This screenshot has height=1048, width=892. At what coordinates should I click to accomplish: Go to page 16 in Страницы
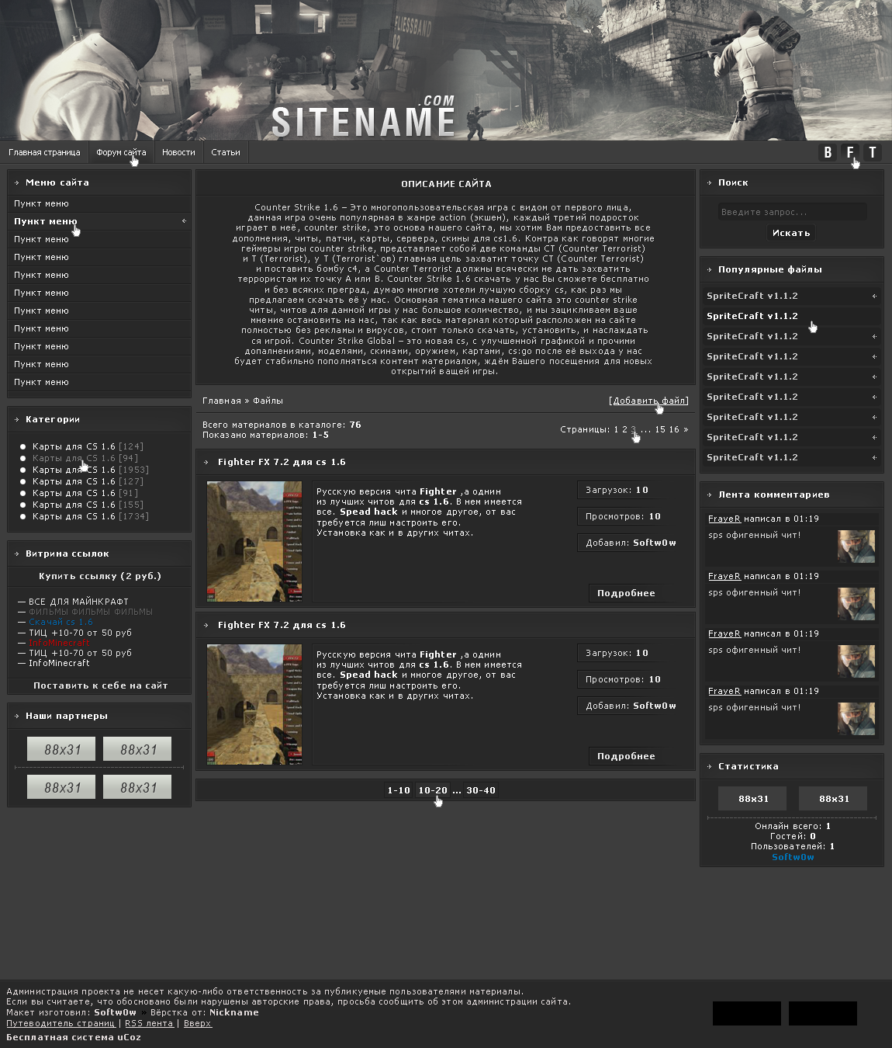point(674,429)
